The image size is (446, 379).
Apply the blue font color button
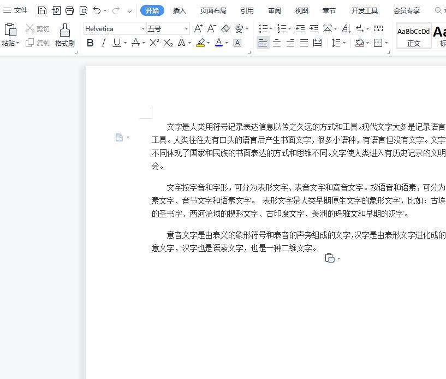(x=219, y=43)
